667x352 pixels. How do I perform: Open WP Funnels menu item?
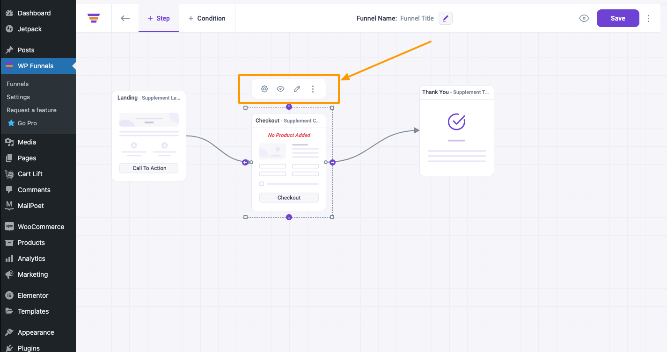point(38,66)
